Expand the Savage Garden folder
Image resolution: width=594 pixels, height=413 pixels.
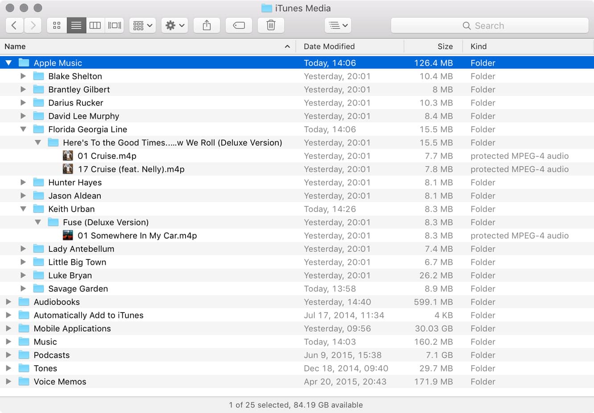(x=23, y=288)
